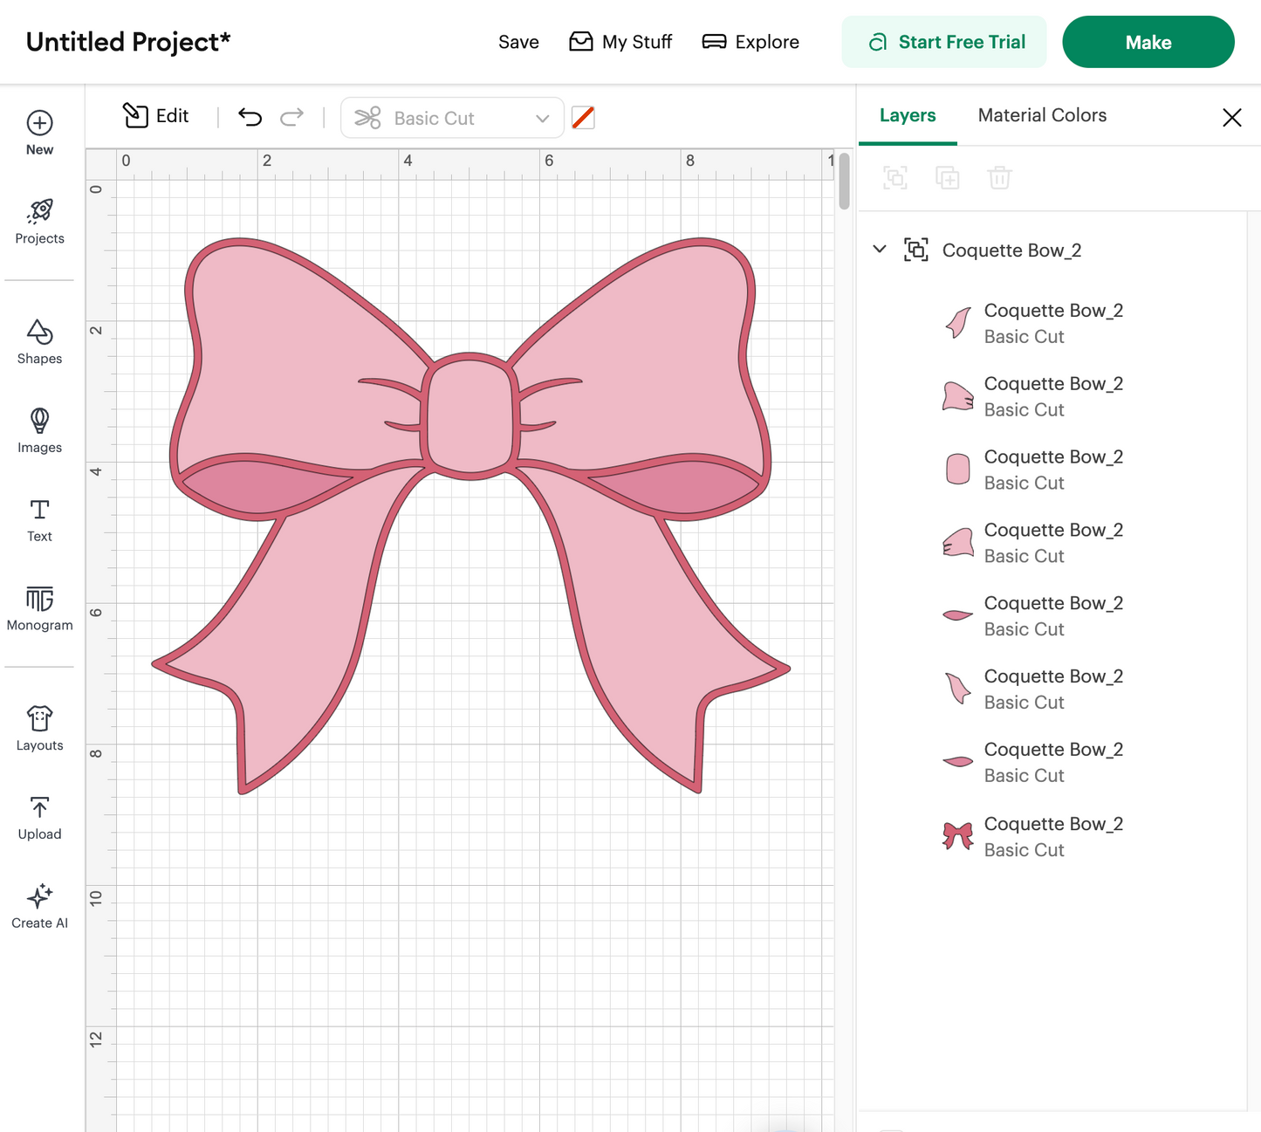The image size is (1261, 1132).
Task: Collapse the Coquette Bow_2 group
Action: [x=880, y=250]
